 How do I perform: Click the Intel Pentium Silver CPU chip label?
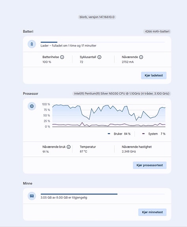pos(122,94)
